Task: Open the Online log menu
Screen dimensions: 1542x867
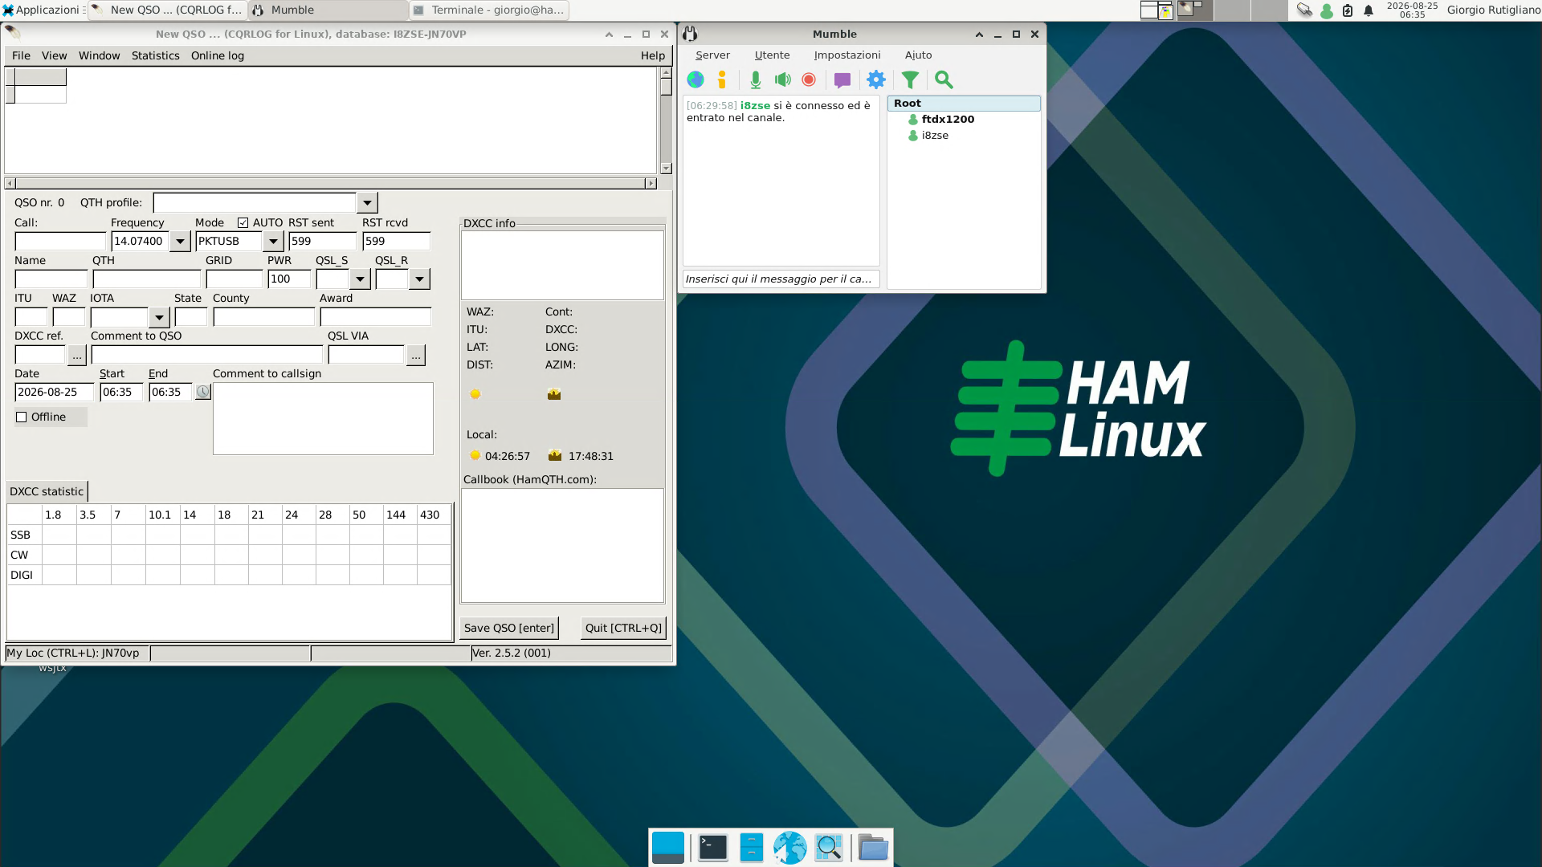Action: [x=217, y=55]
